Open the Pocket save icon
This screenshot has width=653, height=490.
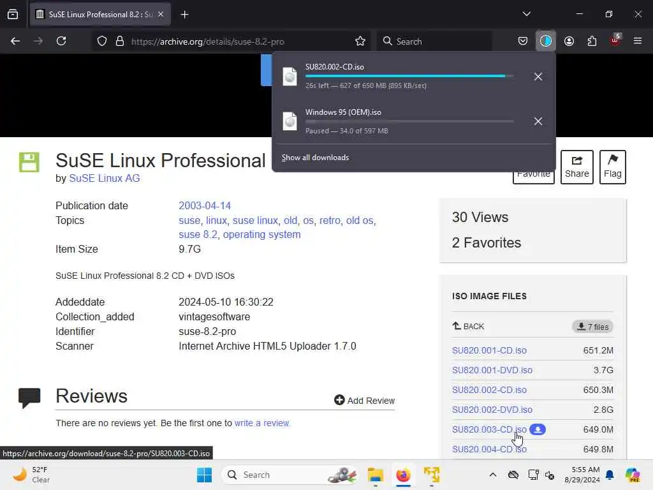[523, 41]
